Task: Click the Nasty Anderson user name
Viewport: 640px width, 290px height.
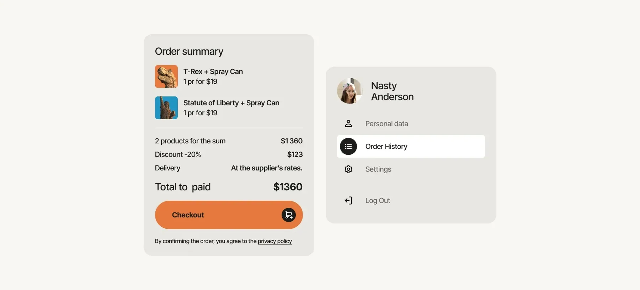Action: pyautogui.click(x=392, y=91)
